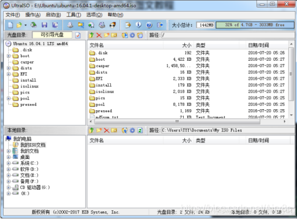
Task: Open image info with the 'i' icon
Action: [x=138, y=25]
